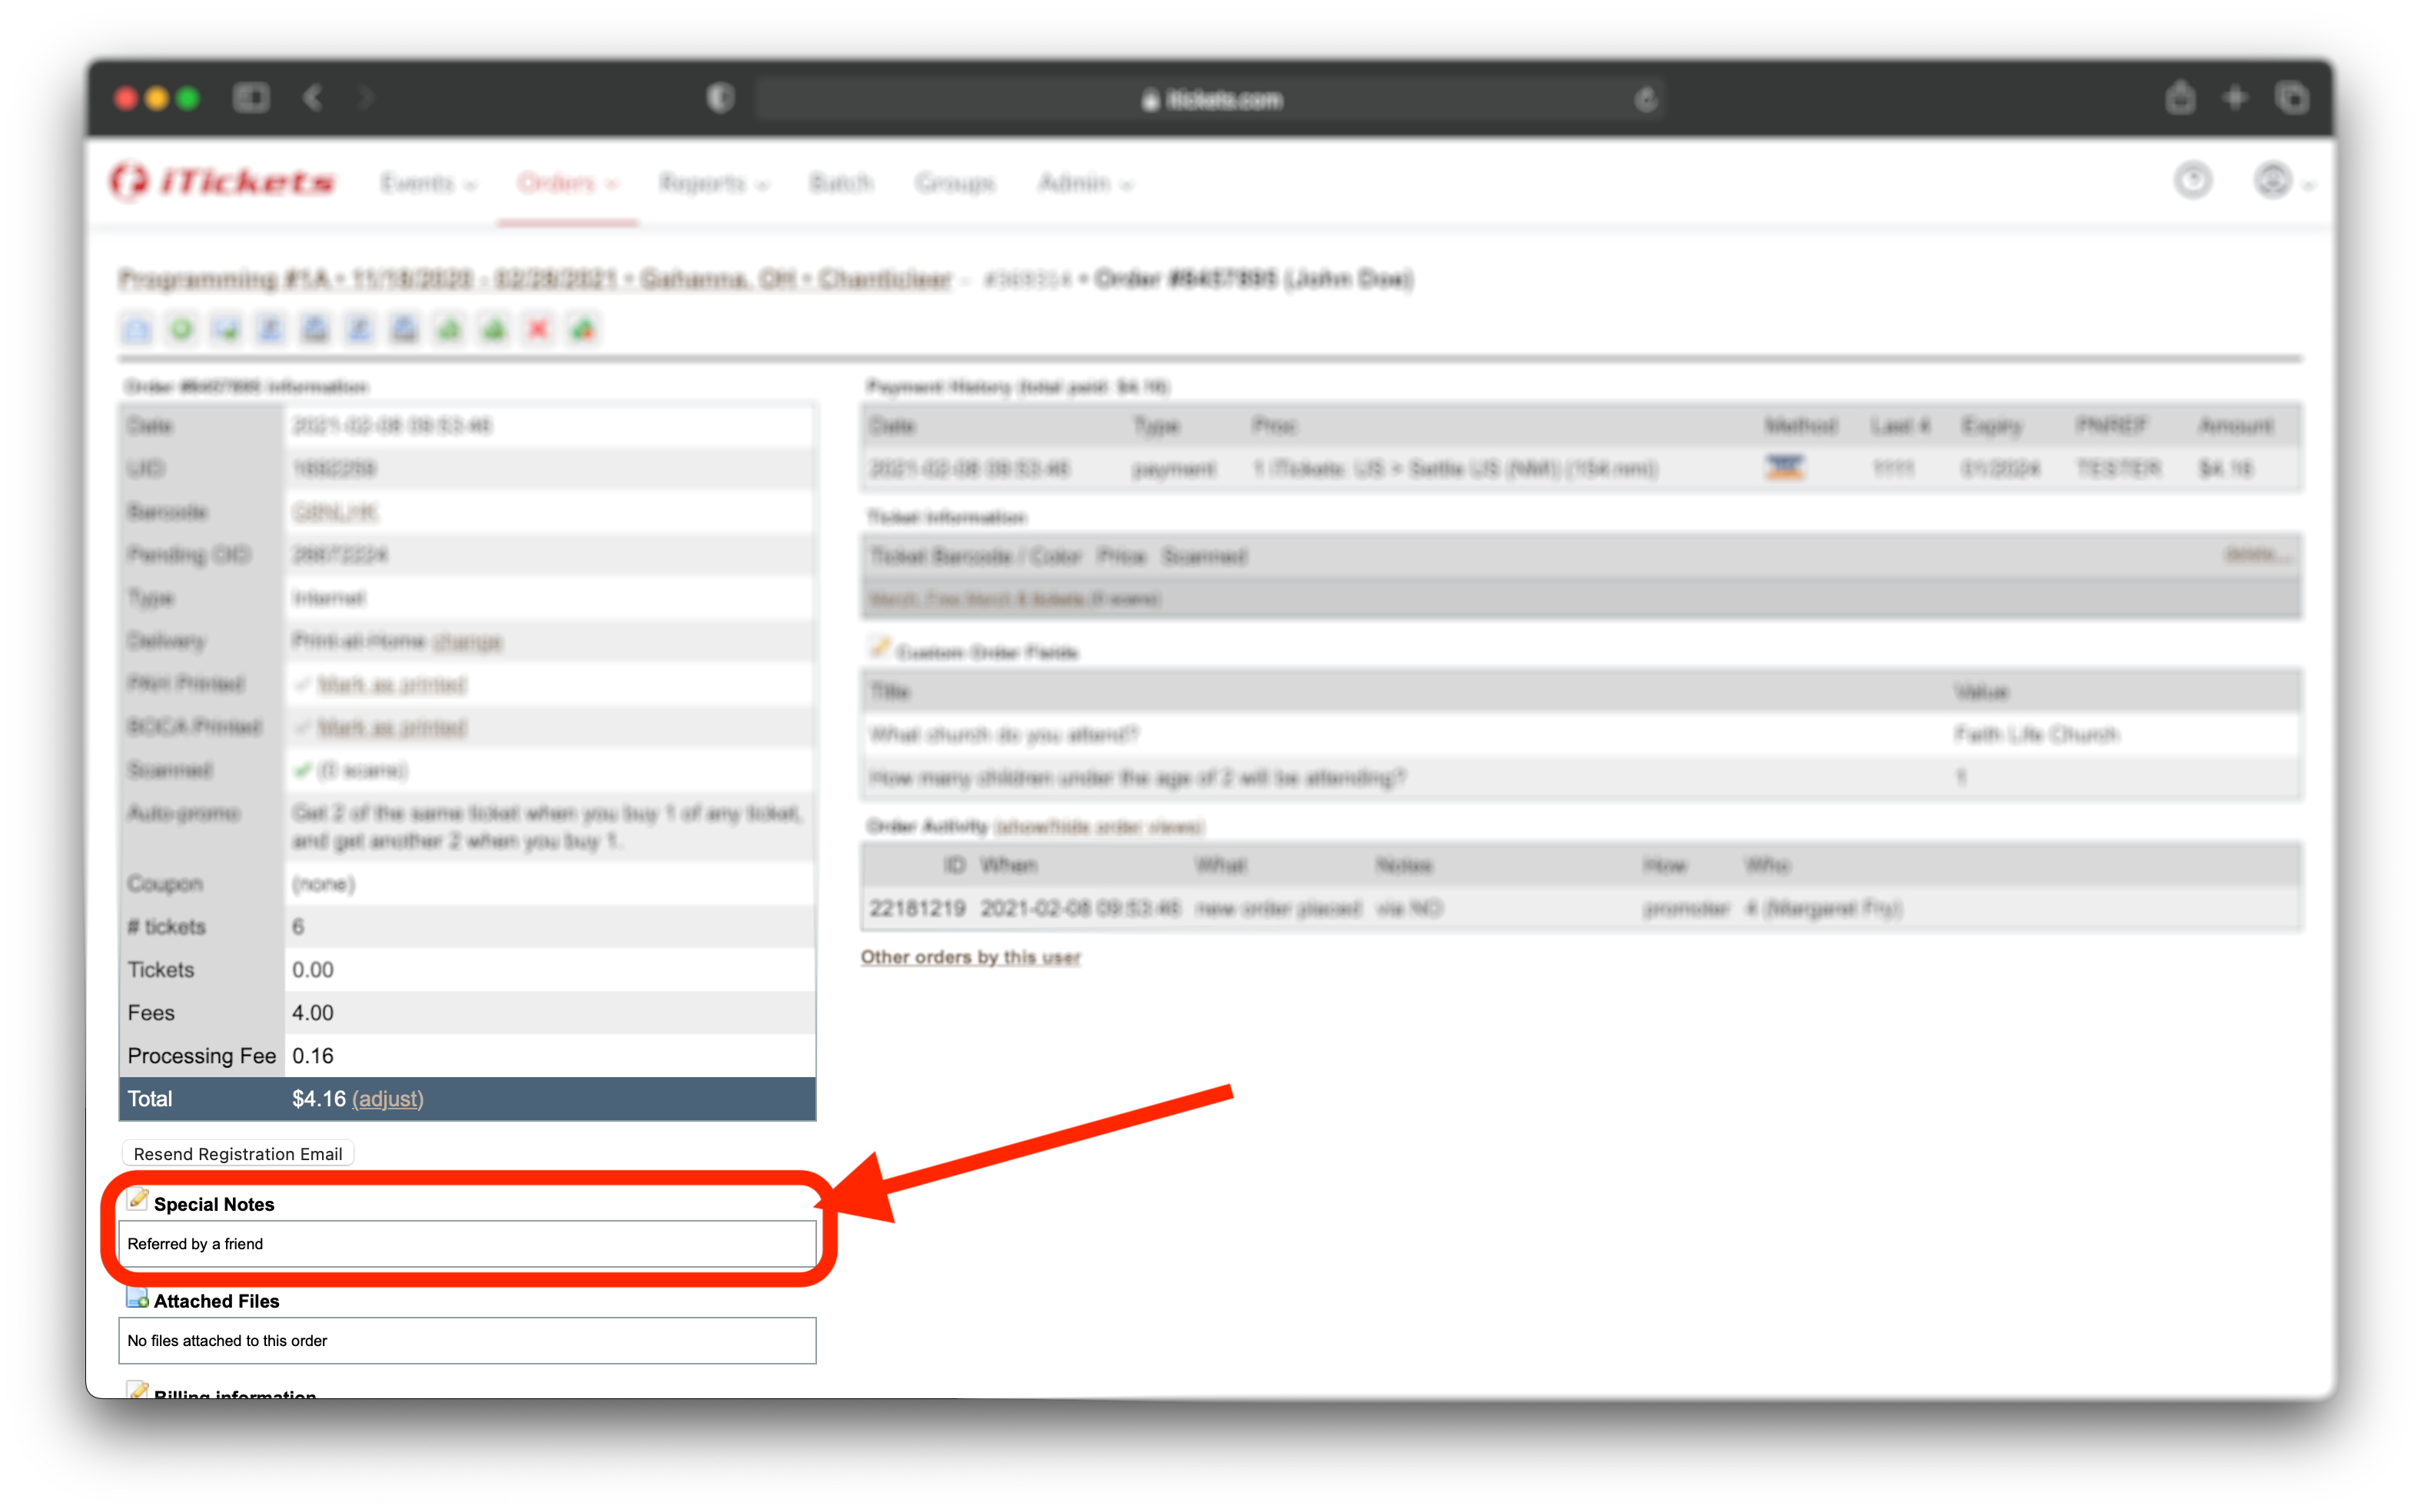Screen dimensions: 2421x1512
Task: Click the show/hide order views link
Action: coord(1100,826)
